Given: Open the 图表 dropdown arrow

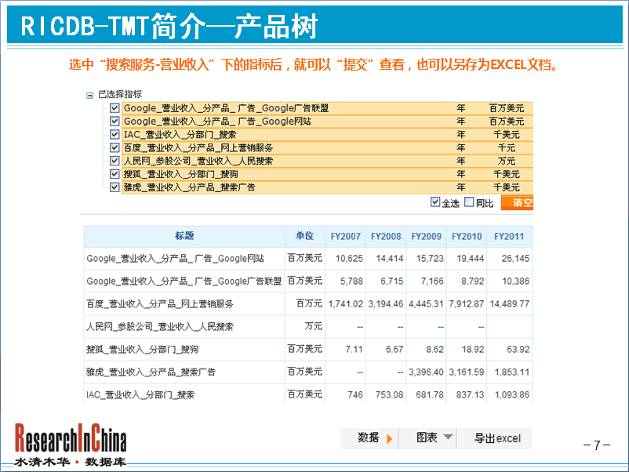Looking at the screenshot, I should click(448, 438).
